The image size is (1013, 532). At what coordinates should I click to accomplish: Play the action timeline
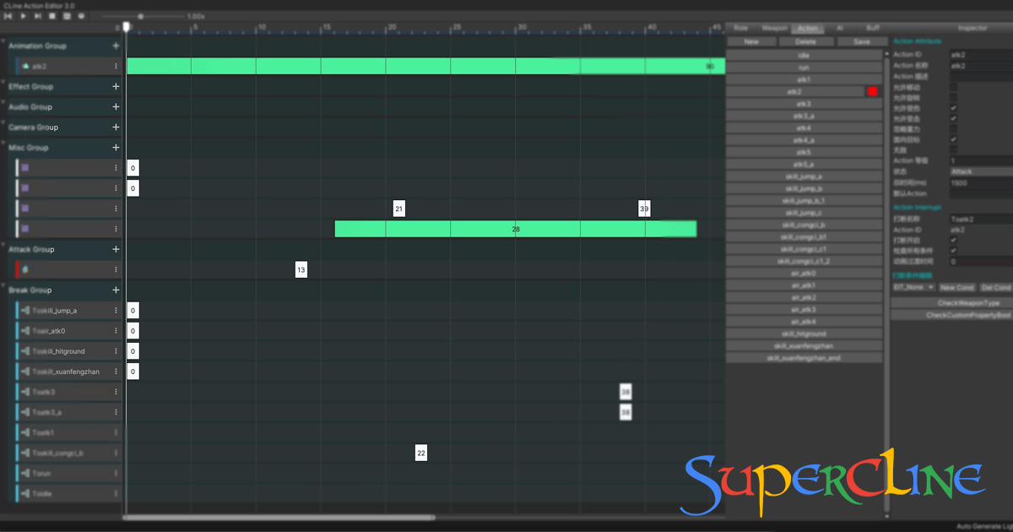23,16
